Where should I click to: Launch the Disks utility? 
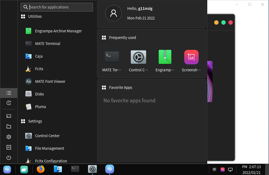point(40,94)
